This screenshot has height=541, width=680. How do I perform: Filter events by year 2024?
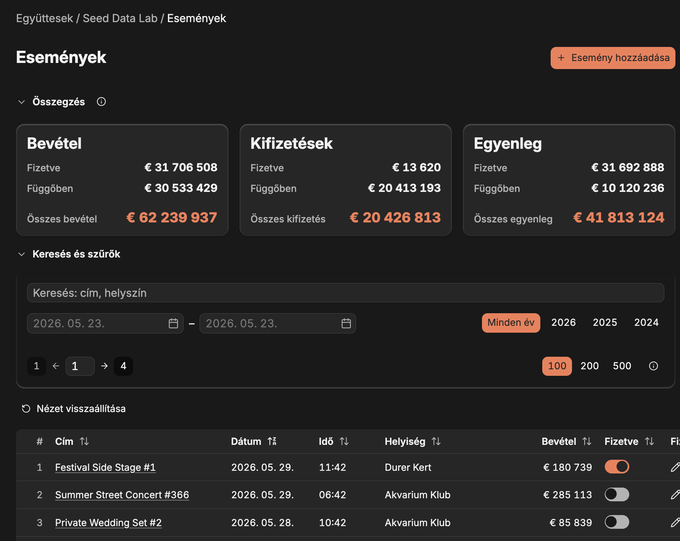[646, 323]
